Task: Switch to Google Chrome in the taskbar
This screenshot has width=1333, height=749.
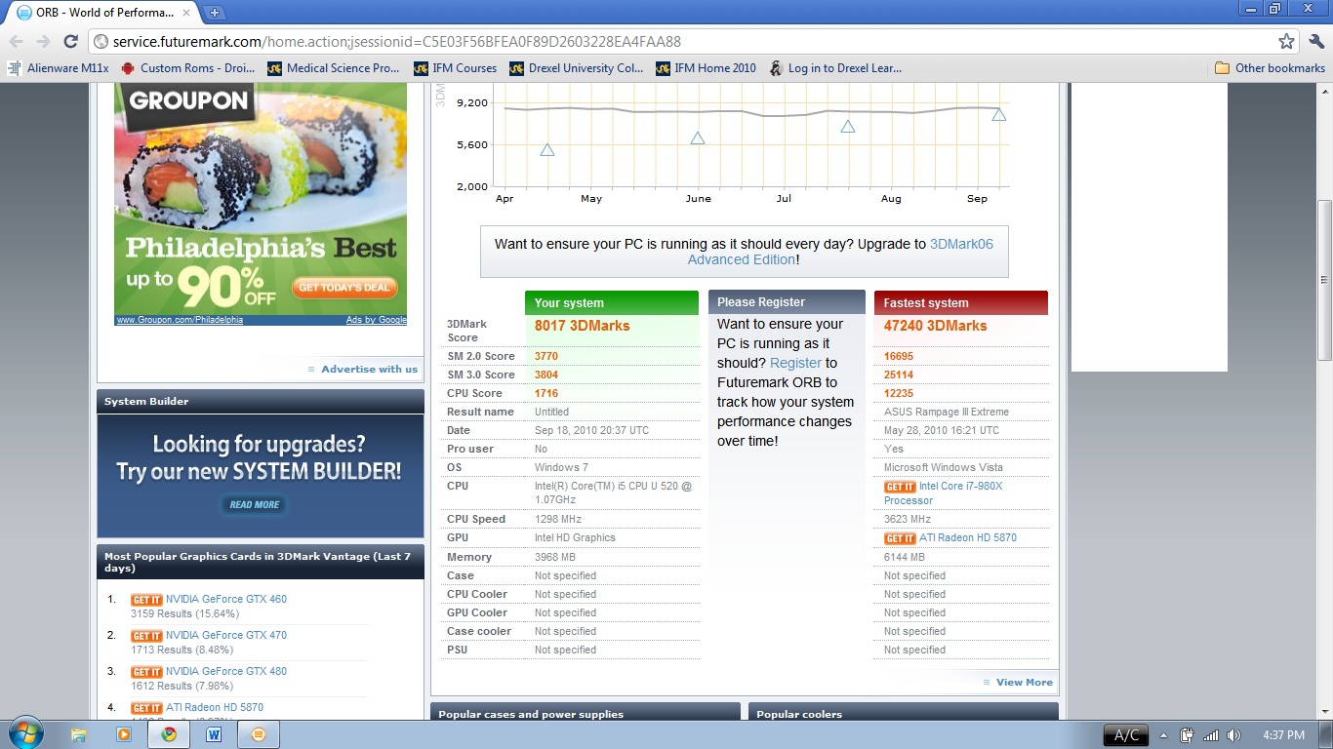Action: tap(169, 734)
